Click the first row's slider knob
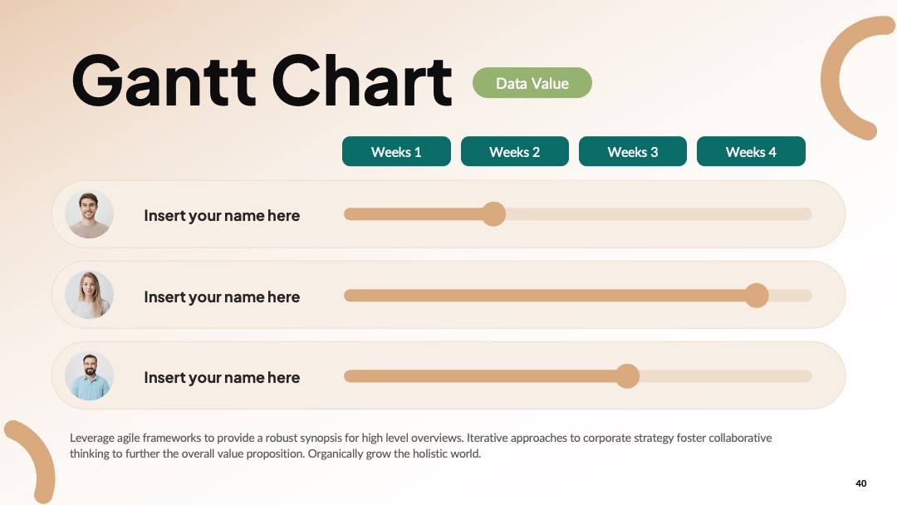 point(493,214)
